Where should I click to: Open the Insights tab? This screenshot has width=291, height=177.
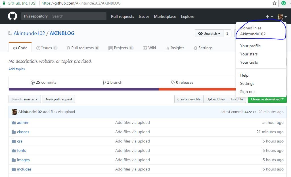174,48
